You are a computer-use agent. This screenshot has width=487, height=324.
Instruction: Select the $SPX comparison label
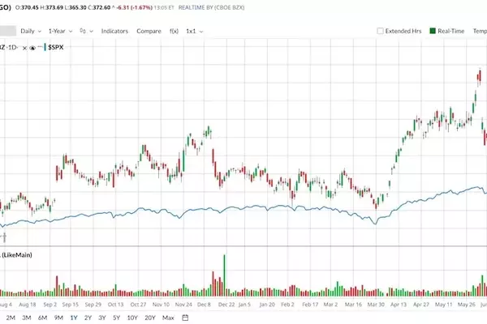tap(56, 47)
